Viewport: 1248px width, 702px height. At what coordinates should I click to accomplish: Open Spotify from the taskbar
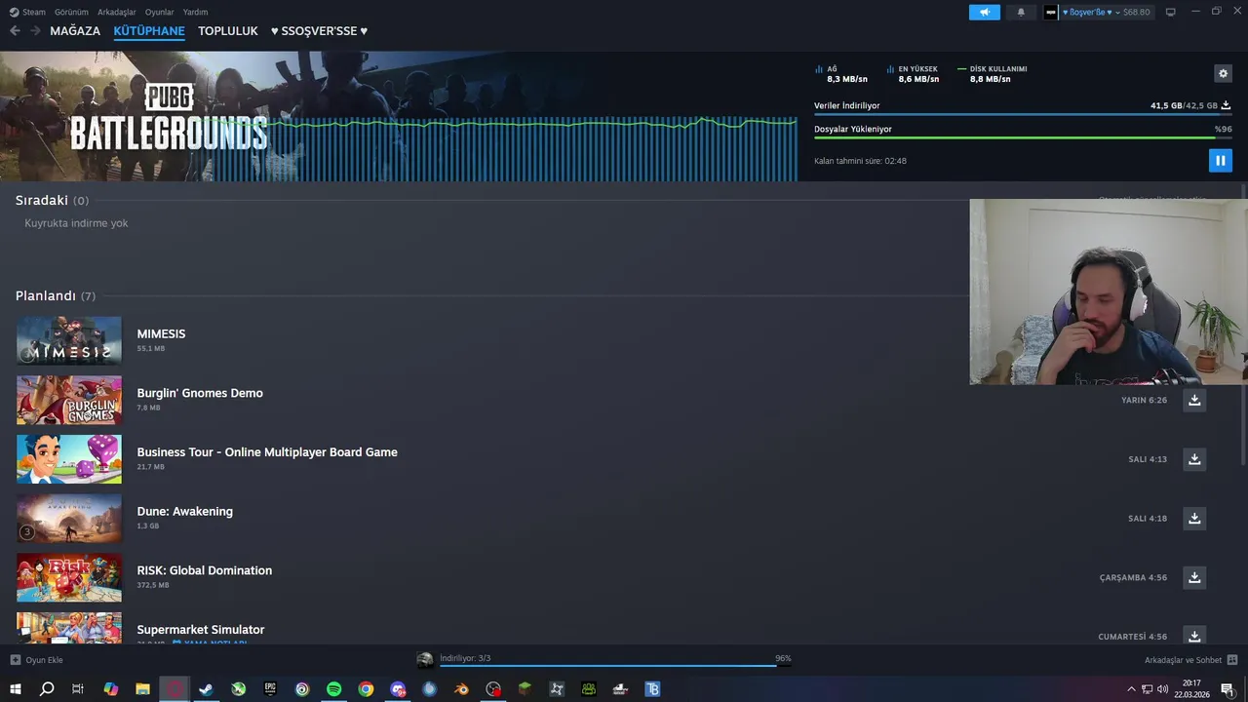point(333,689)
